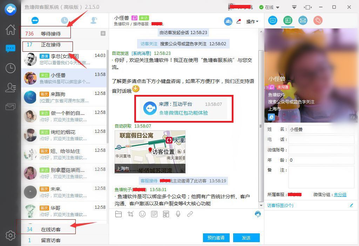The image size is (359, 246).
Task: Open the conversation with 华哥
Action: click(x=64, y=211)
